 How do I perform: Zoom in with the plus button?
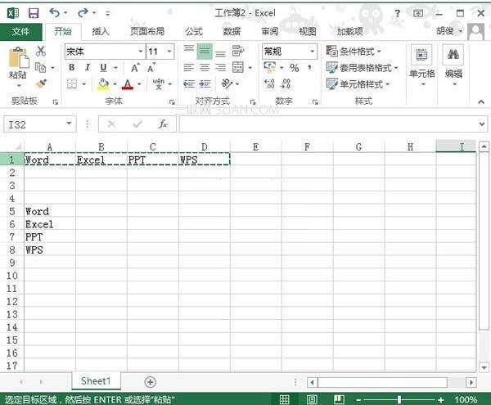click(x=441, y=399)
